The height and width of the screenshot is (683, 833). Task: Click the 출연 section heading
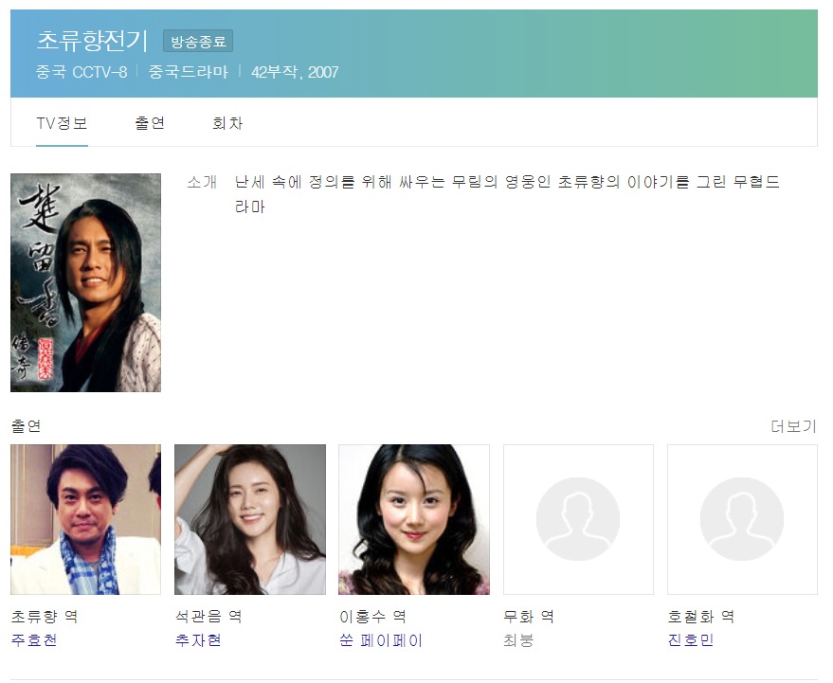coord(26,426)
